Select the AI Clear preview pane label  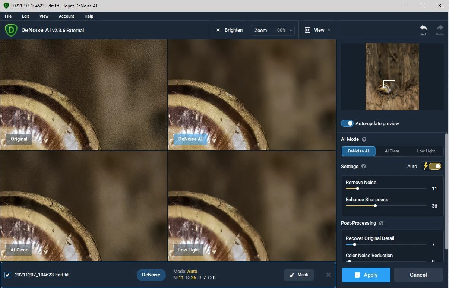tap(19, 250)
